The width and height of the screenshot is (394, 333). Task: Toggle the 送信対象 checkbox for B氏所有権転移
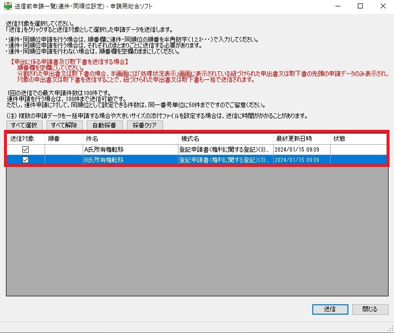point(25,160)
